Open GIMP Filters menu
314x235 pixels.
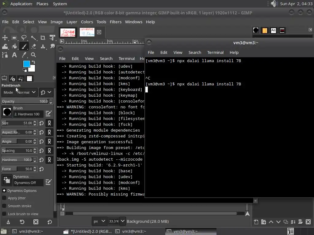coord(116,22)
